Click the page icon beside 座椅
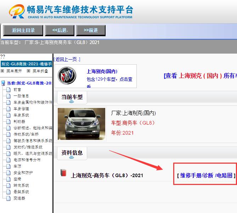The width and height of the screenshot is (237, 213). (8, 179)
